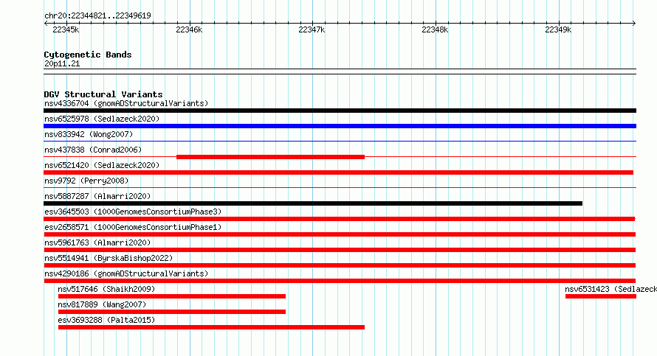Click the red nsv5961763 variant bar
The width and height of the screenshot is (657, 356).
click(340, 250)
